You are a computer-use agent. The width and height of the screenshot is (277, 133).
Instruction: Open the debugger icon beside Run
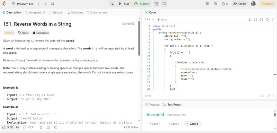click(x=112, y=4)
